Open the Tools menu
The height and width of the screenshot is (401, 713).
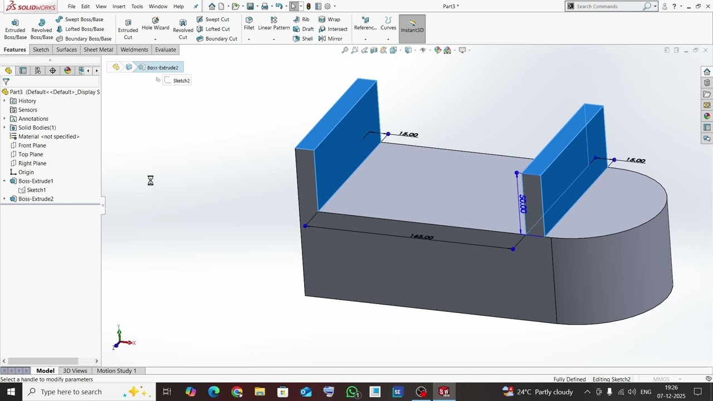(137, 7)
